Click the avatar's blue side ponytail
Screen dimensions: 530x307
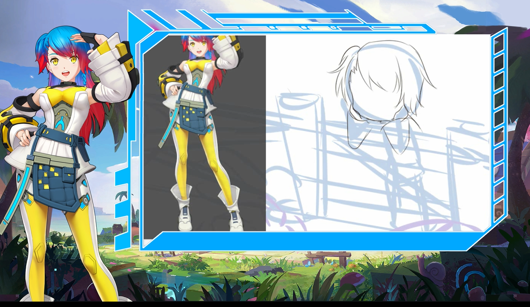point(42,51)
